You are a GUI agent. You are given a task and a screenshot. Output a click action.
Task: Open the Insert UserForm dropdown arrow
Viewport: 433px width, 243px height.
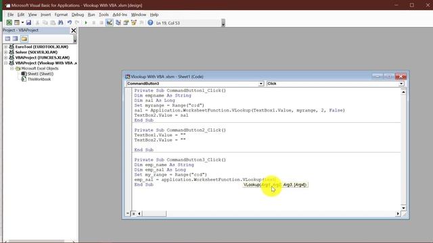coord(22,23)
